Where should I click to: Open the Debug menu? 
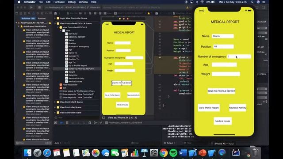click(x=72, y=2)
